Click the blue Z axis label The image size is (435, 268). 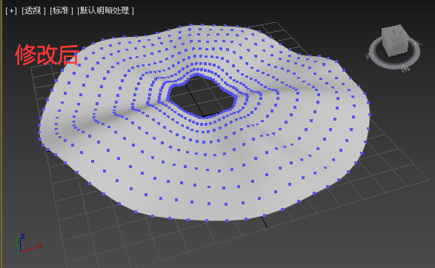pyautogui.click(x=23, y=236)
